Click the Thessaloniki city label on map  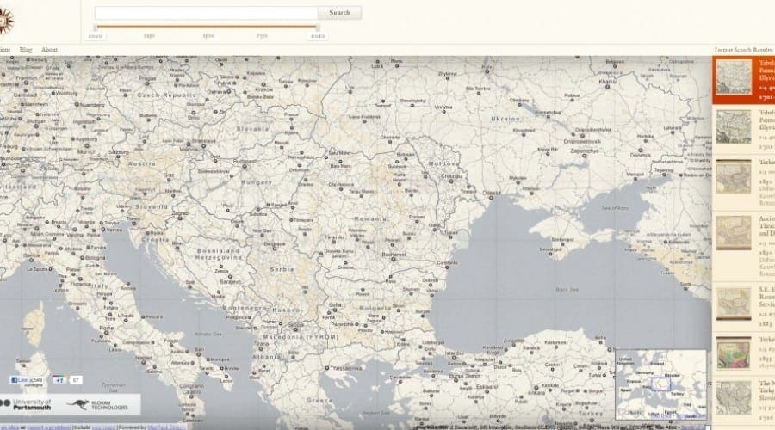345,368
